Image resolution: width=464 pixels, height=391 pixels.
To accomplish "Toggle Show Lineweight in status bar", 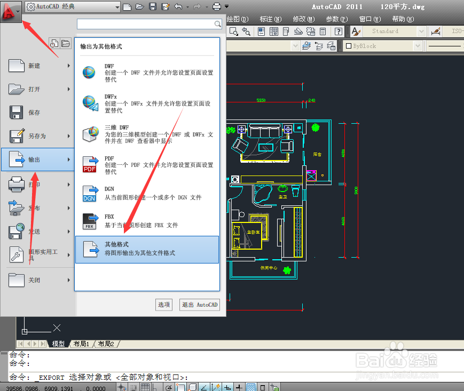I will (x=239, y=387).
